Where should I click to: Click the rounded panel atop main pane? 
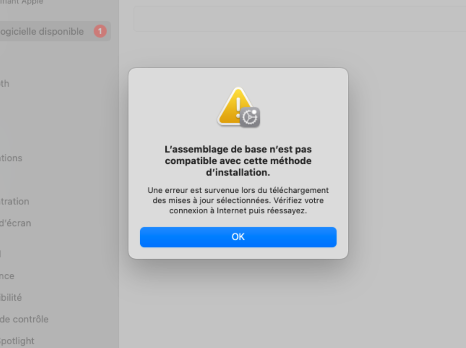pos(300,19)
